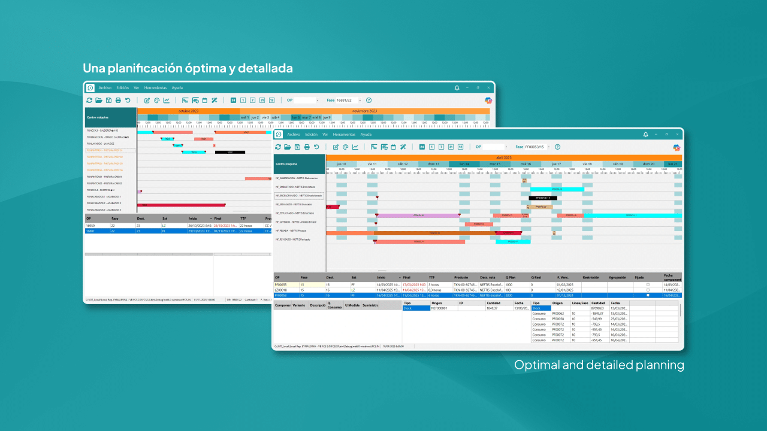Toggle the Fijada checkbox in the PF00055 row
The width and height of the screenshot is (767, 431).
pyautogui.click(x=648, y=284)
